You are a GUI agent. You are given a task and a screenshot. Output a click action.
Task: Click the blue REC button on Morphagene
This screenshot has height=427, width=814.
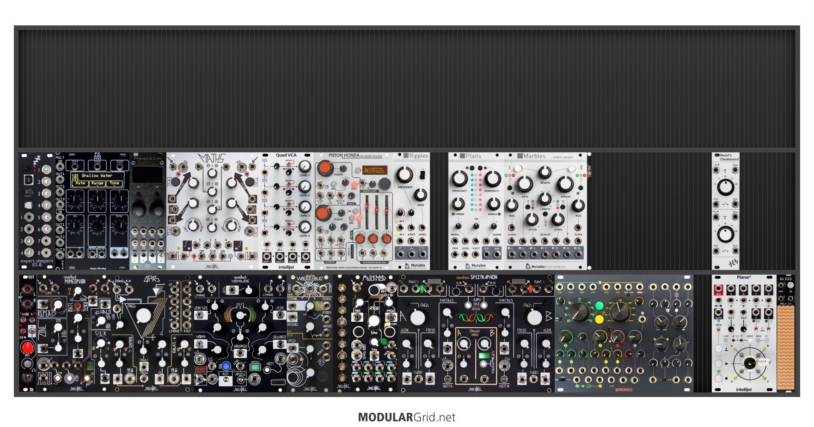(x=226, y=367)
